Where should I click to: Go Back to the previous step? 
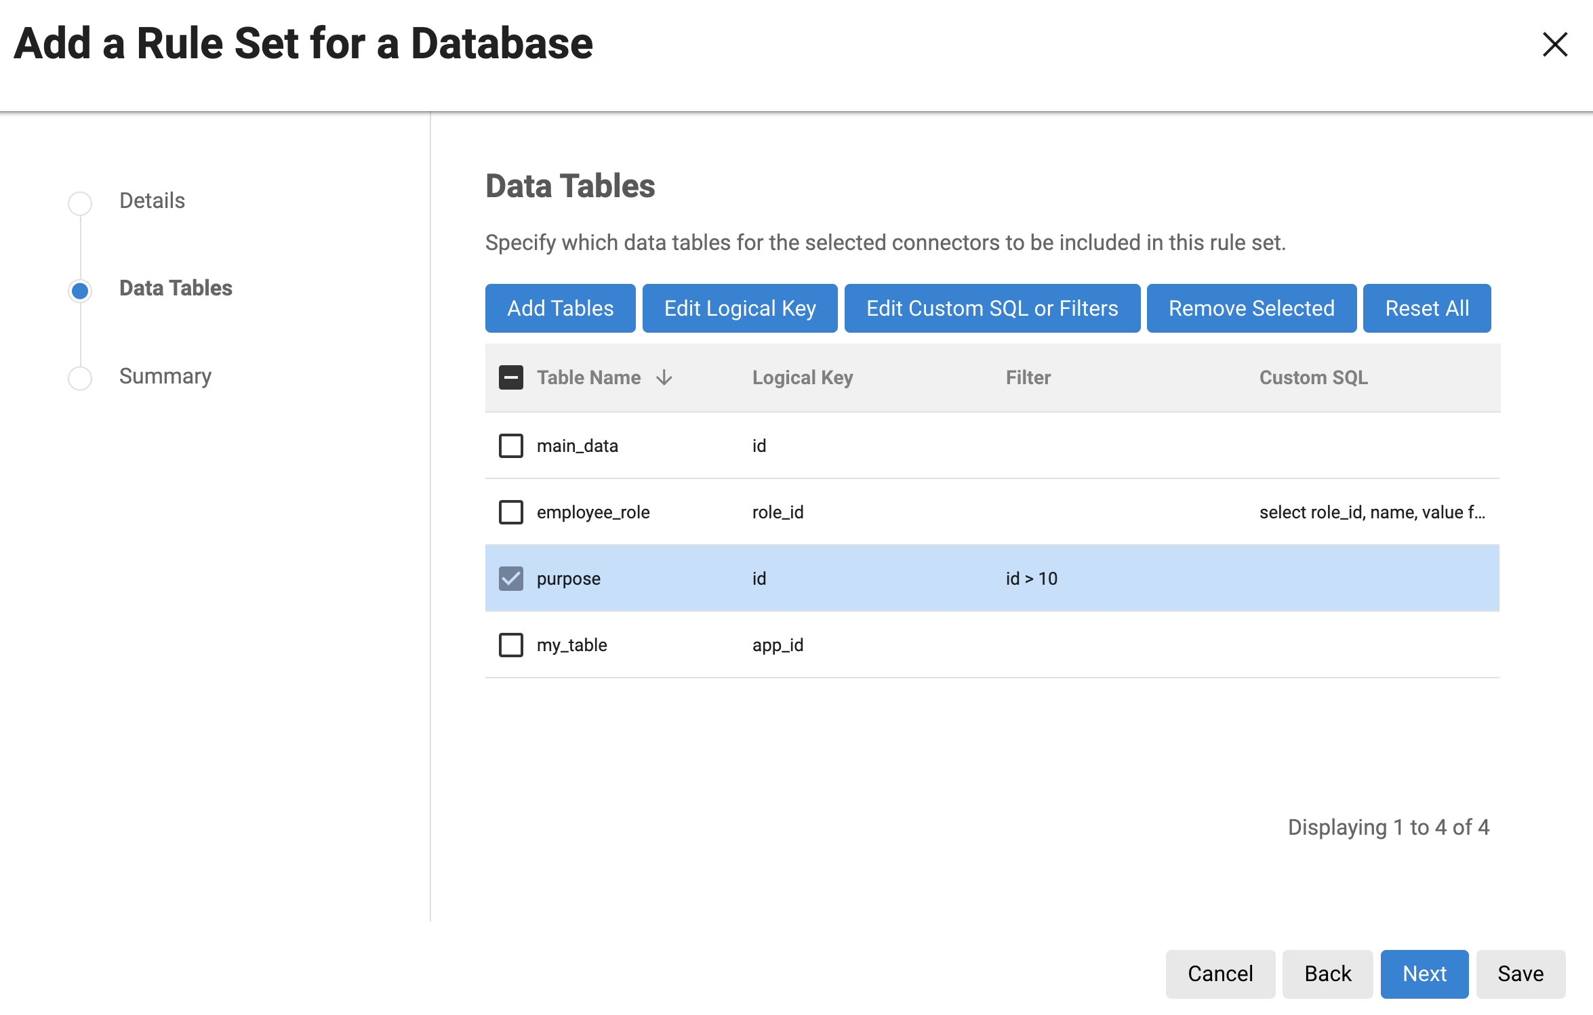point(1327,974)
